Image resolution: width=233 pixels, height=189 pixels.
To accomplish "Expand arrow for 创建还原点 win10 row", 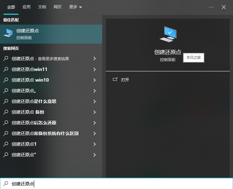I will pyautogui.click(x=94, y=80).
